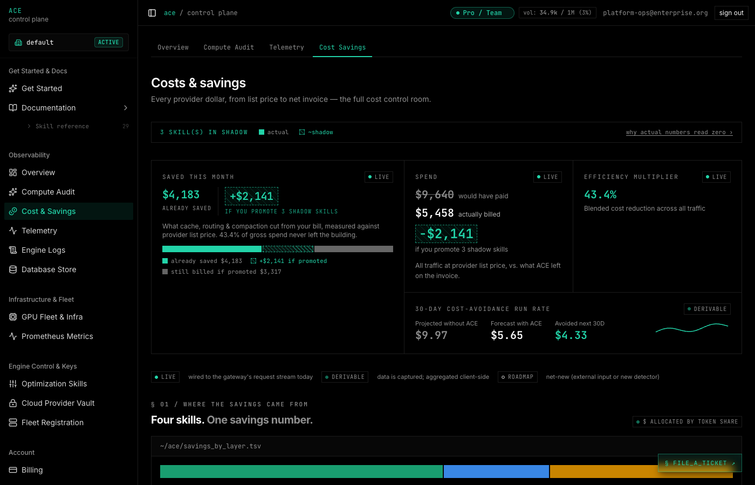Click the actual legend swatch
Screen dimensions: 755x485
click(x=262, y=132)
